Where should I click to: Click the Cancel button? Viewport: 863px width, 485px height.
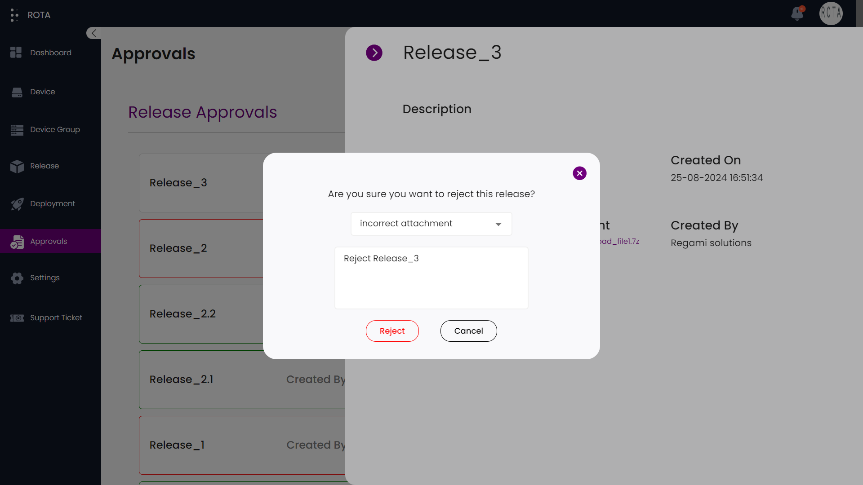(x=468, y=331)
